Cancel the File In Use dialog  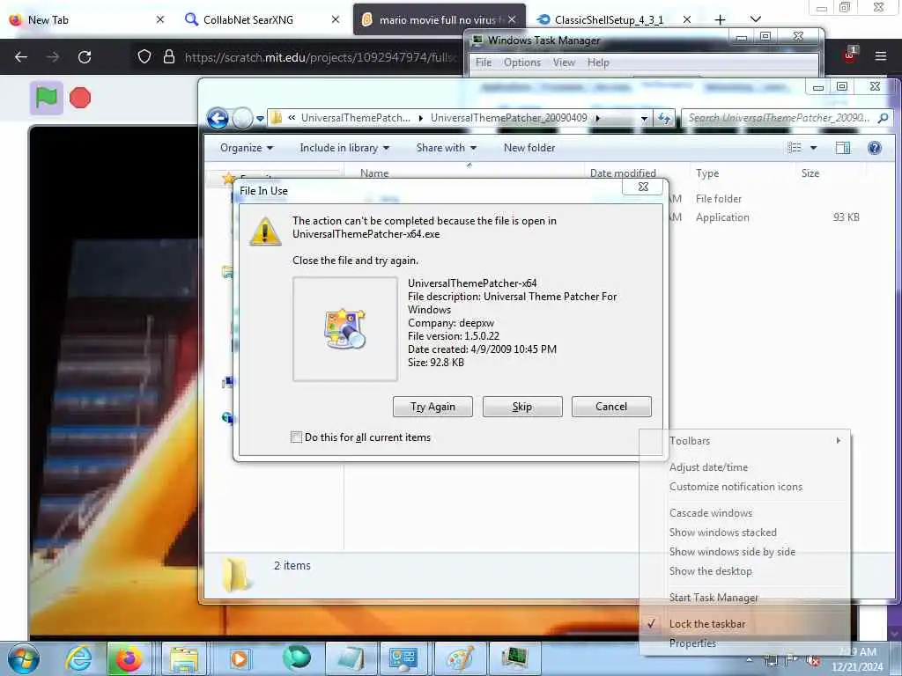click(x=611, y=407)
